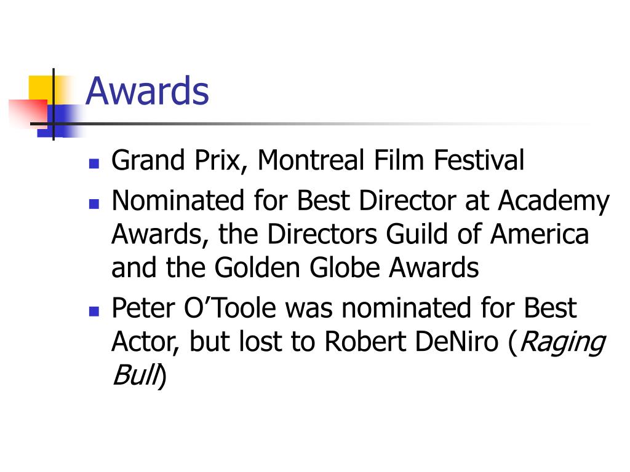Click the Awards slide title
Viewport: 630px width, 472px height.
click(147, 91)
